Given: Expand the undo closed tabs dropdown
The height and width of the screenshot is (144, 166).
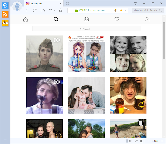Looking at the screenshot, I should pos(54,10).
